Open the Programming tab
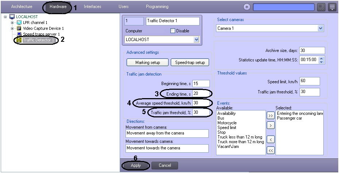 [x=157, y=7]
